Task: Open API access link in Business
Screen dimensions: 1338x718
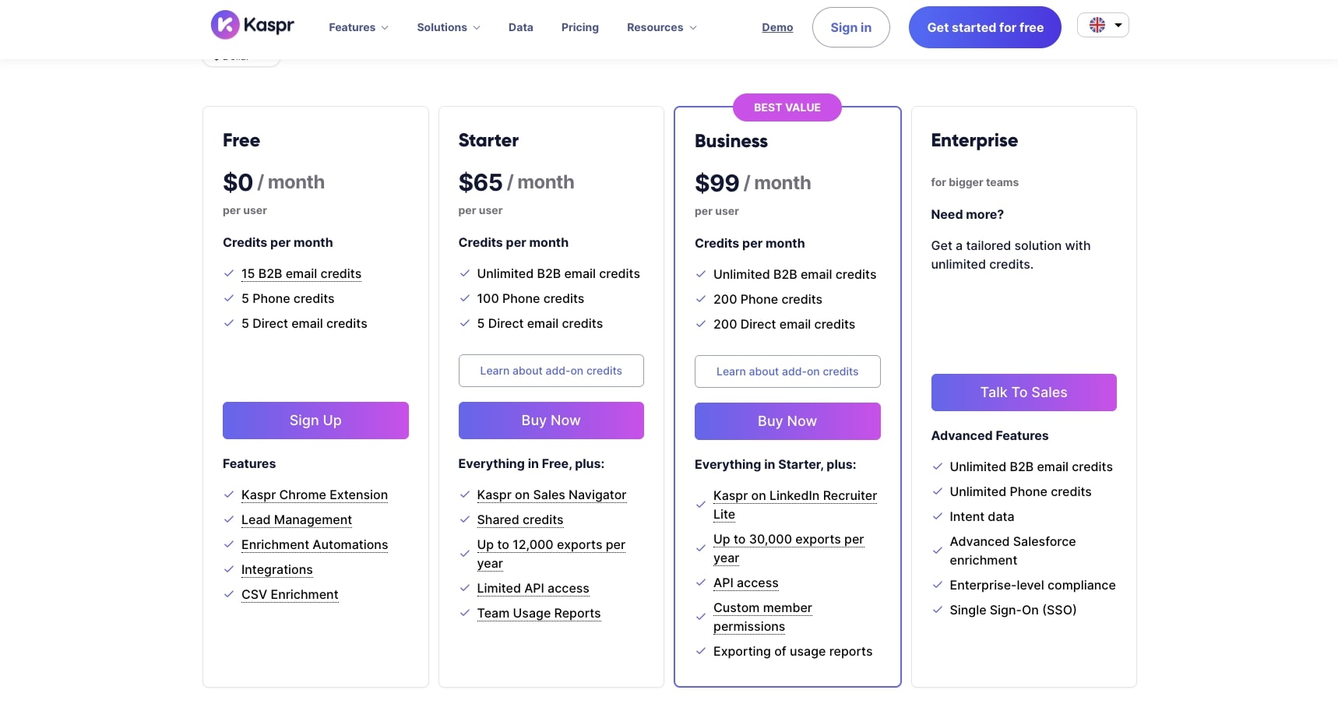Action: (x=746, y=582)
